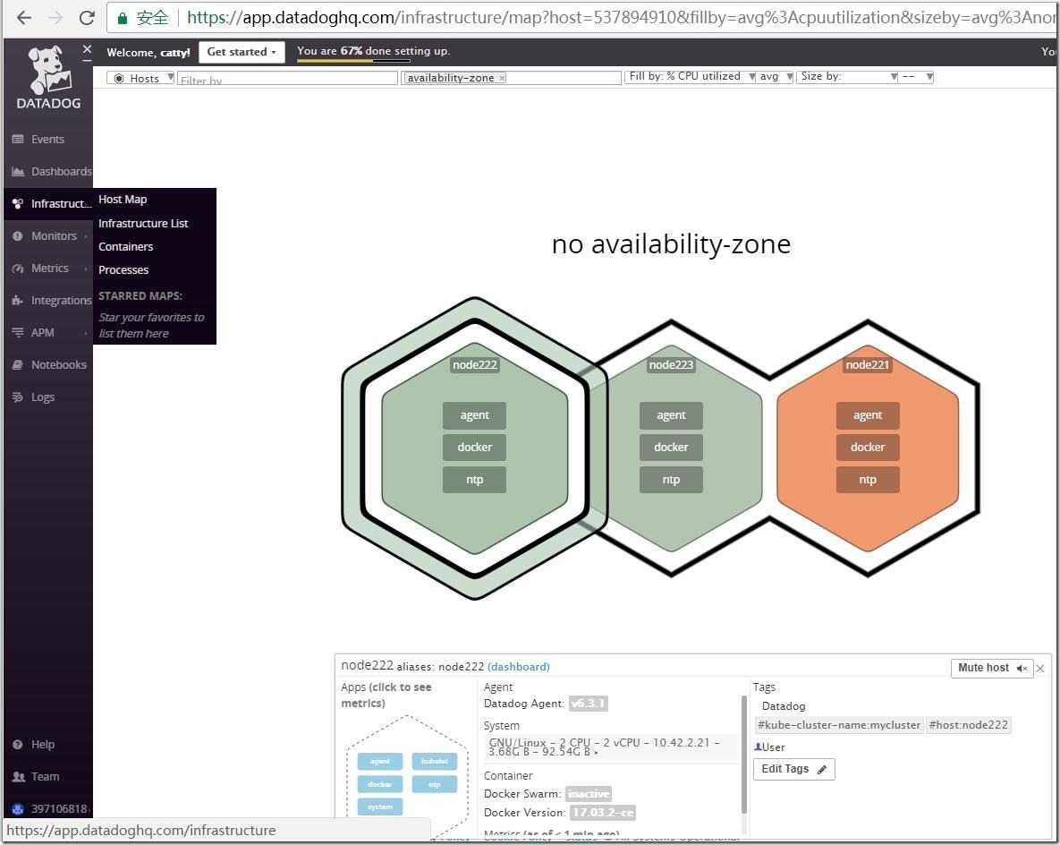Click the Datadog Agent v6.3.1 version badge
This screenshot has width=1060, height=845.
tap(588, 704)
